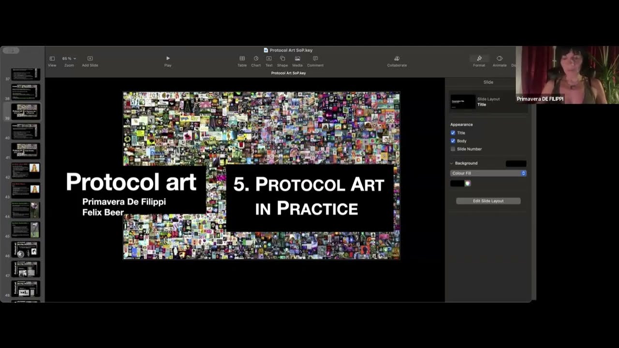The image size is (619, 348).
Task: Open the Colour Fill dropdown
Action: [x=488, y=173]
